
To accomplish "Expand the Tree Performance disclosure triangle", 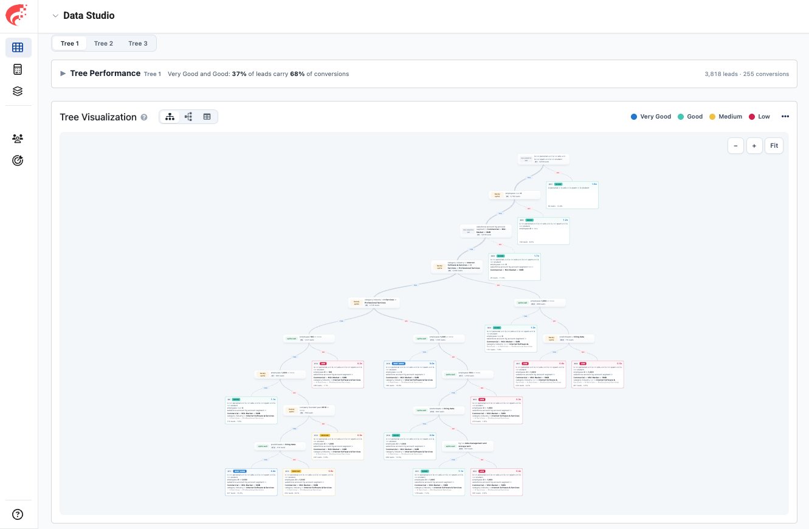I will coord(63,74).
